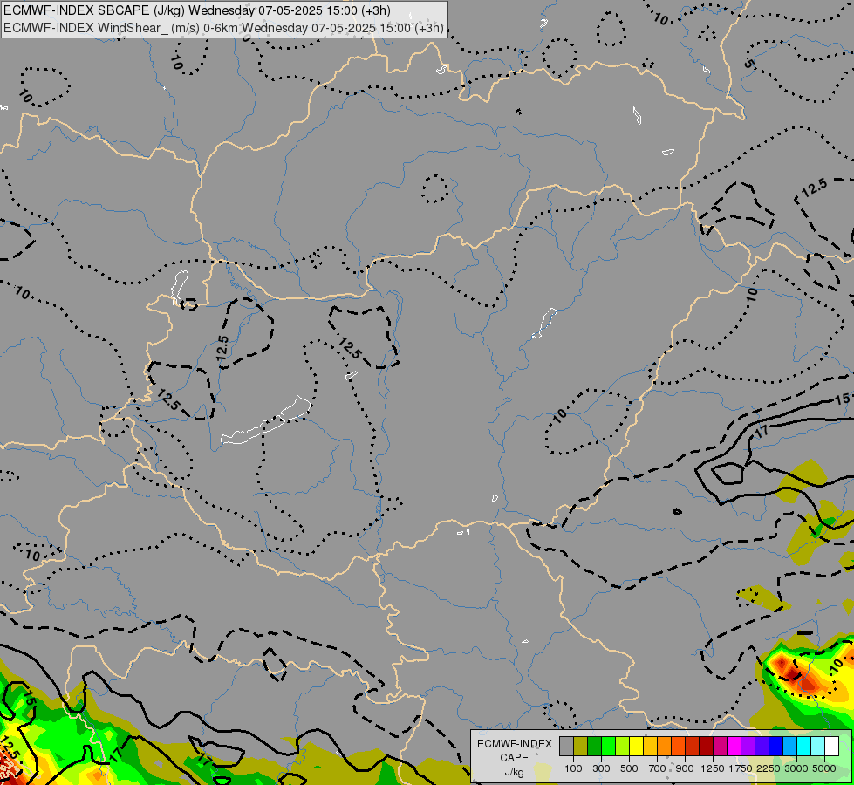The image size is (854, 785).
Task: Select the pure yellow legend swatch
Action: 636,746
